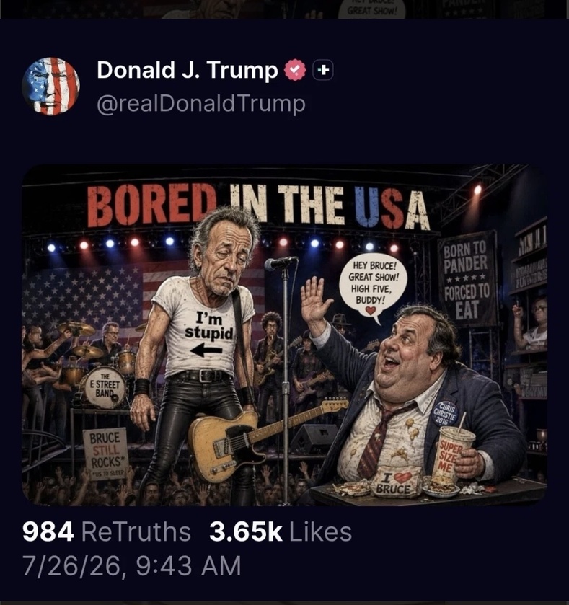Click the red verified checkmark badge
Viewport: 569px width, 605px height.
point(295,70)
